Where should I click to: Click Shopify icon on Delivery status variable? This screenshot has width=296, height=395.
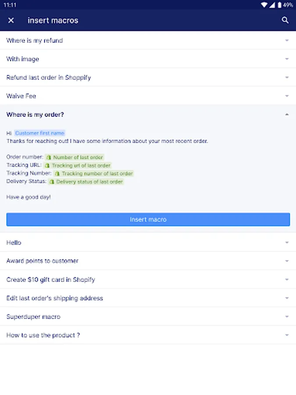(x=52, y=182)
